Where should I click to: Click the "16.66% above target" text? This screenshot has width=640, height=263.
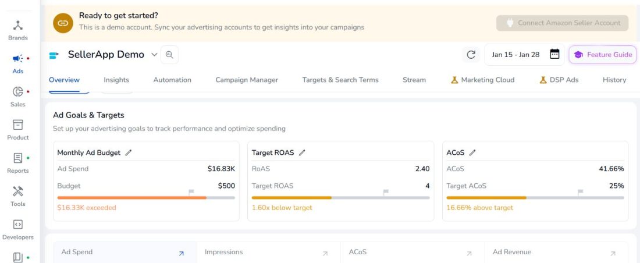pos(480,208)
